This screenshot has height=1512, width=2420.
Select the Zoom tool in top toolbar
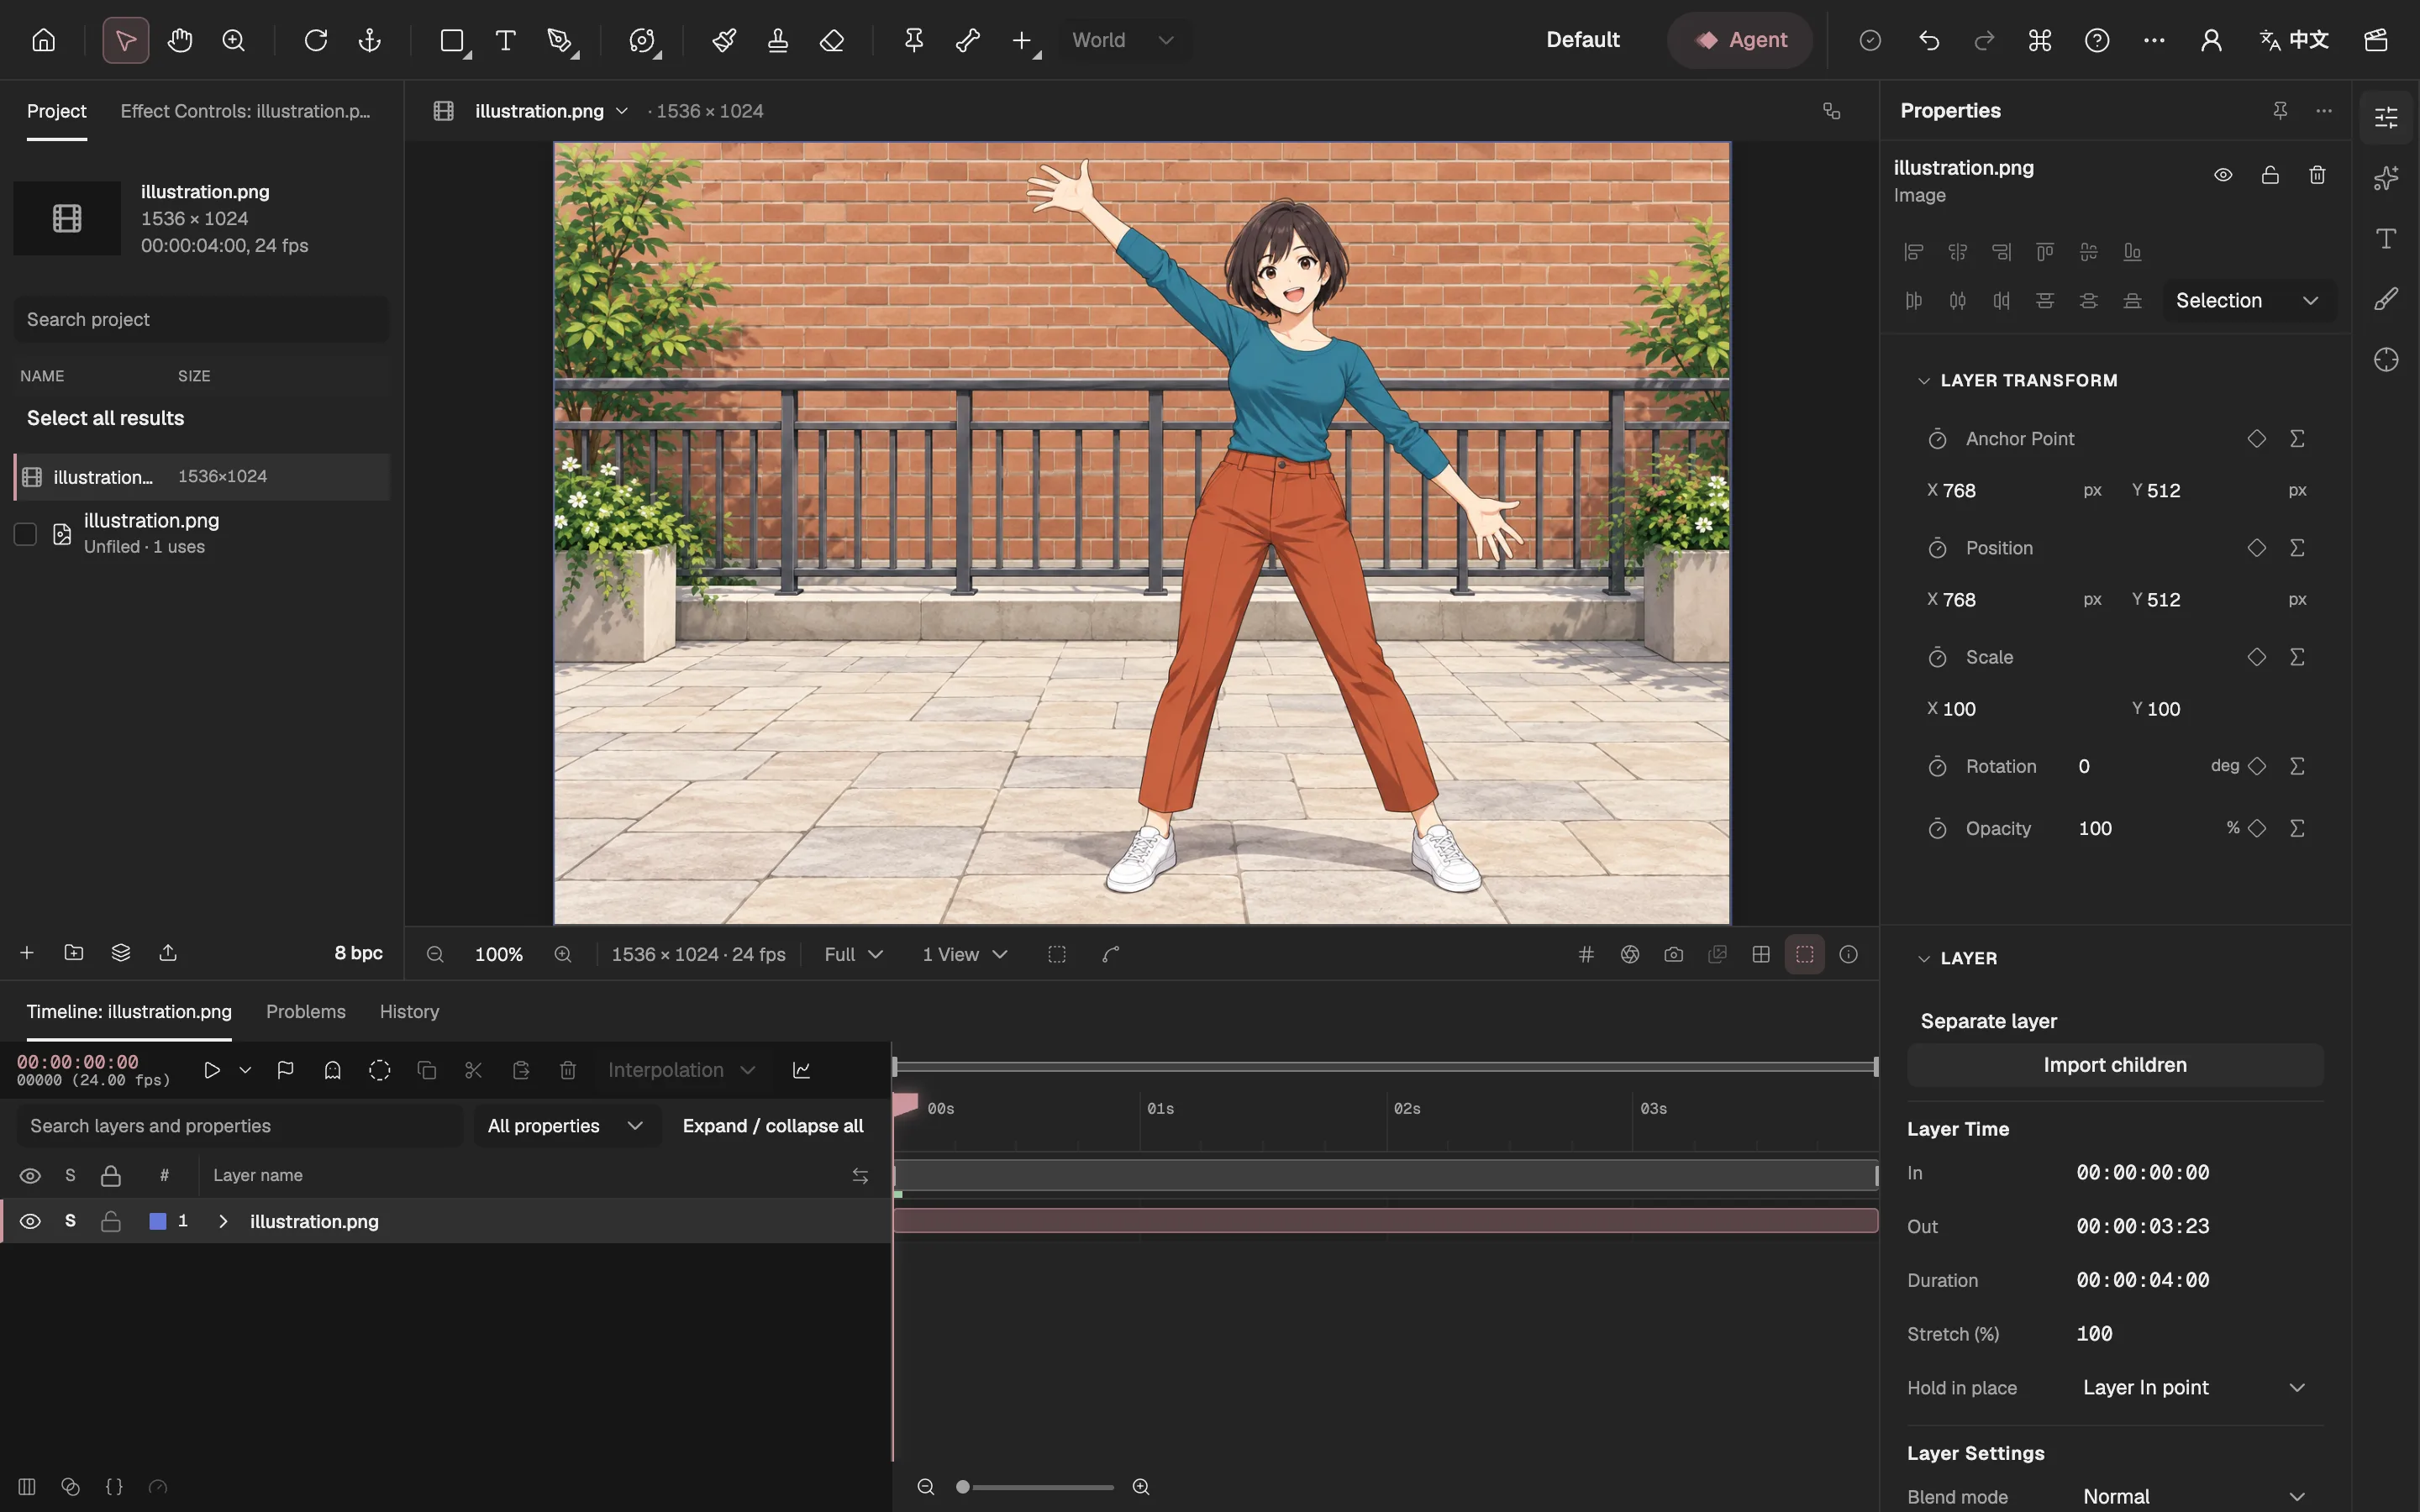234,40
